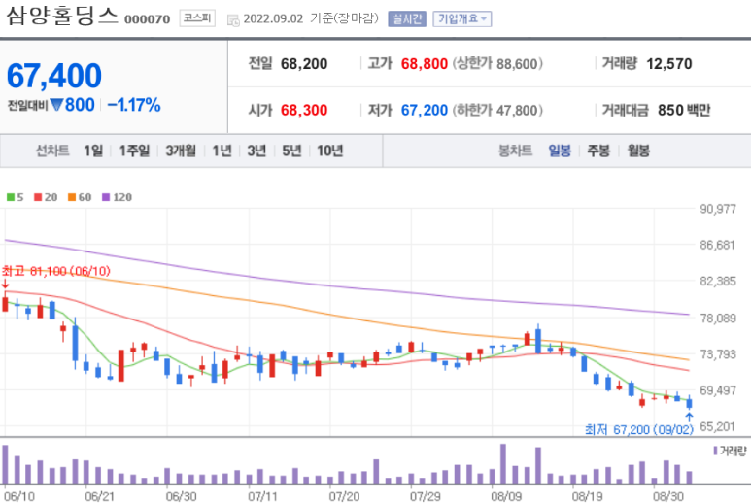Click the 08/09 date axis label
This screenshot has width=751, height=503.
506,496
